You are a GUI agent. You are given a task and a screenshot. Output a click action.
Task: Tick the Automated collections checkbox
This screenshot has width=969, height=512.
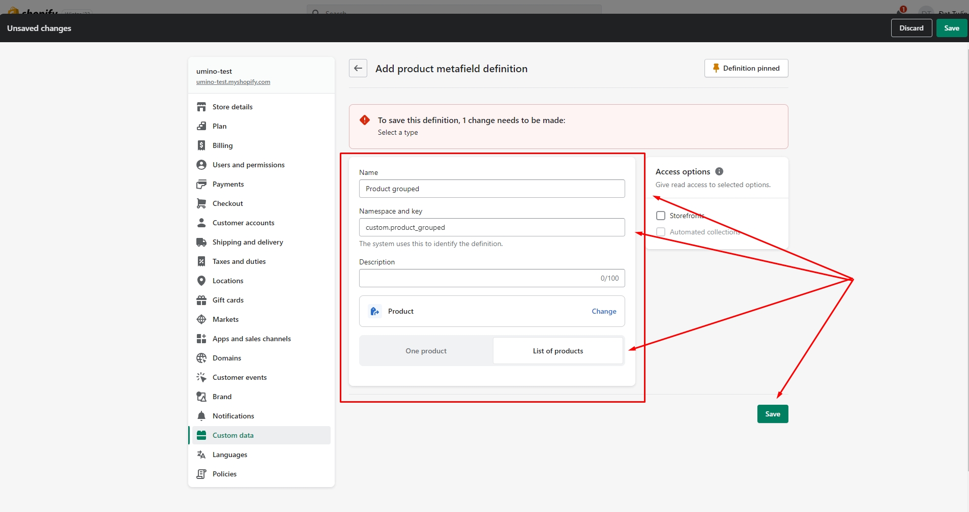(661, 232)
